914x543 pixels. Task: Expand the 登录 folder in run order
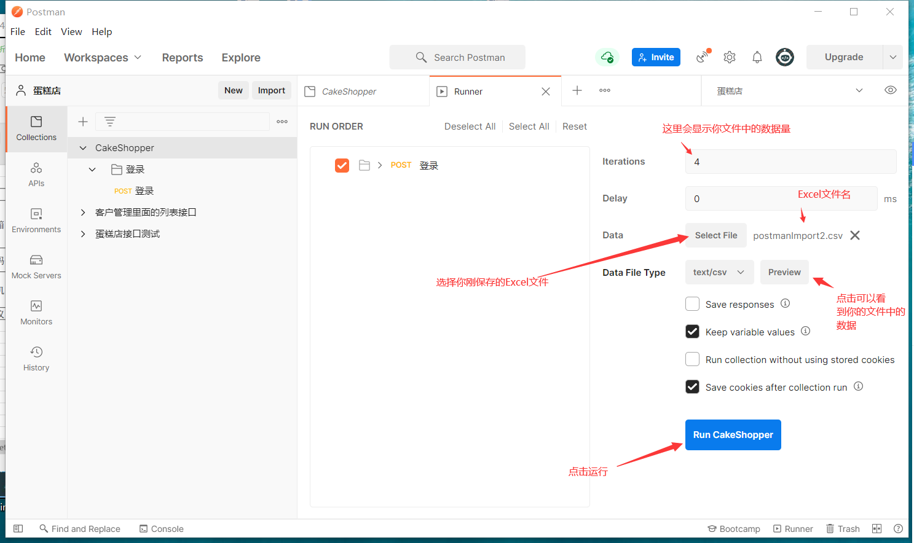pyautogui.click(x=380, y=165)
